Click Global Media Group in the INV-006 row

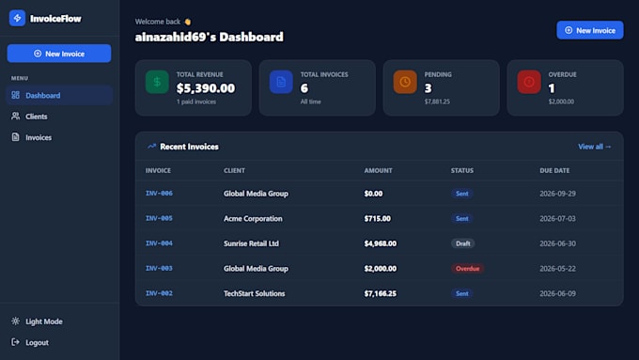256,194
